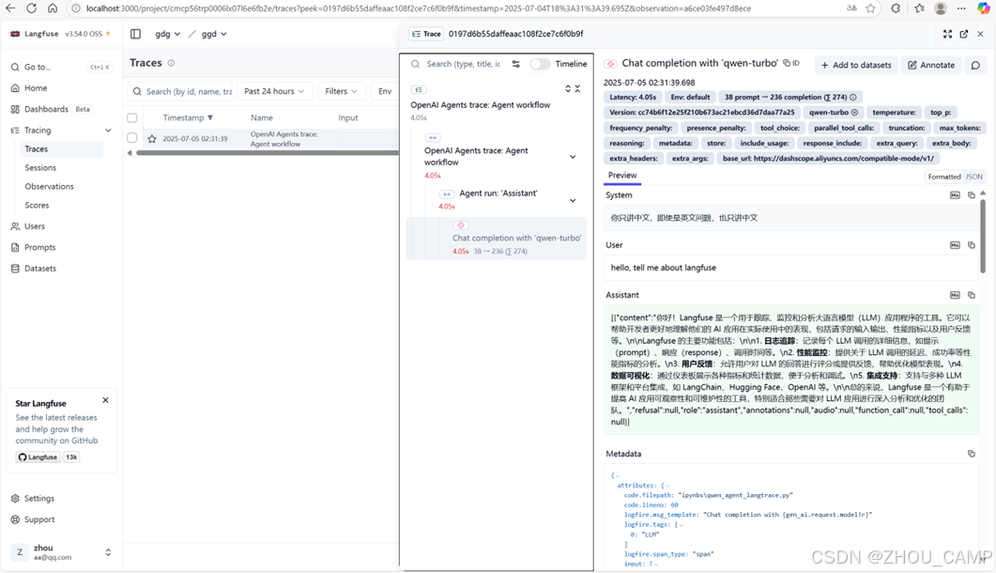996x573 pixels.
Task: Toggle markdown for the System message
Action: tap(955, 195)
